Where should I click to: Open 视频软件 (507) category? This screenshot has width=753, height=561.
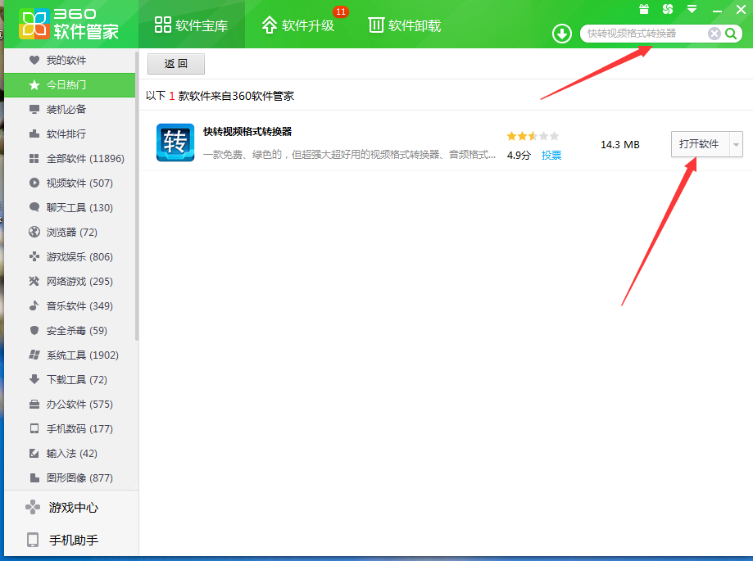(70, 183)
